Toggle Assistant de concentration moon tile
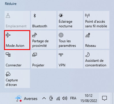This screenshot has height=104, width=114. pos(97,59)
